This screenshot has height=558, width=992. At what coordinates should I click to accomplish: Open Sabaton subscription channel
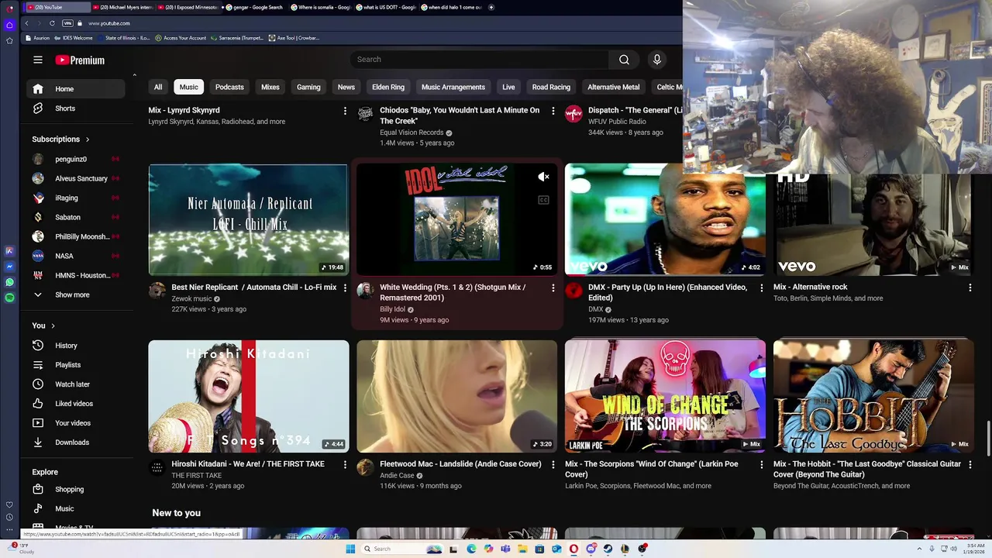pyautogui.click(x=76, y=217)
